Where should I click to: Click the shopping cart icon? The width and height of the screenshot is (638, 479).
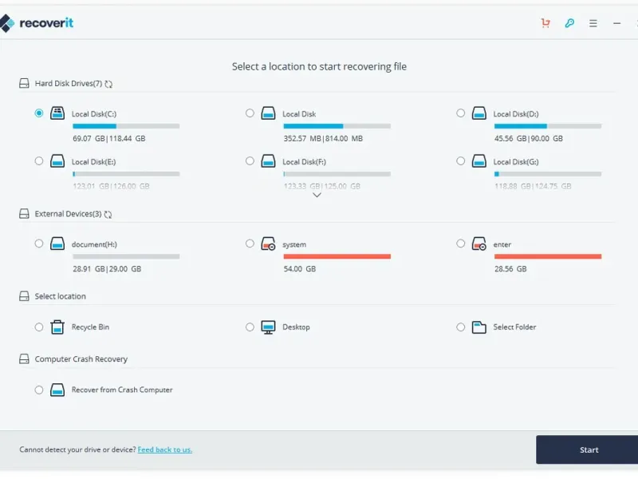pyautogui.click(x=545, y=23)
